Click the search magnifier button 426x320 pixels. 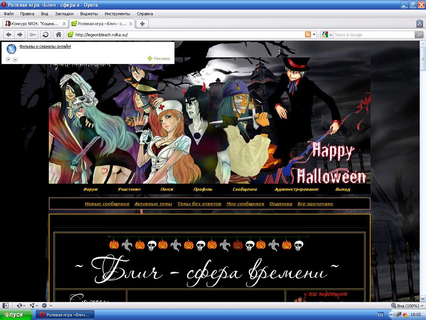click(419, 34)
